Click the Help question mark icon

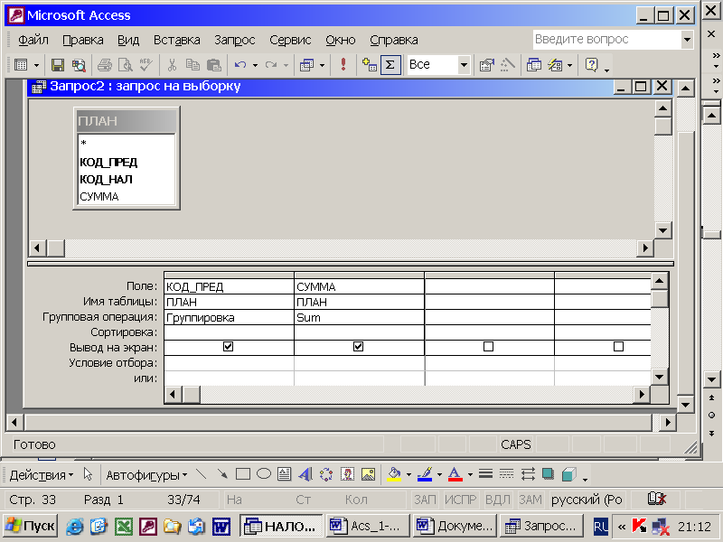point(591,65)
